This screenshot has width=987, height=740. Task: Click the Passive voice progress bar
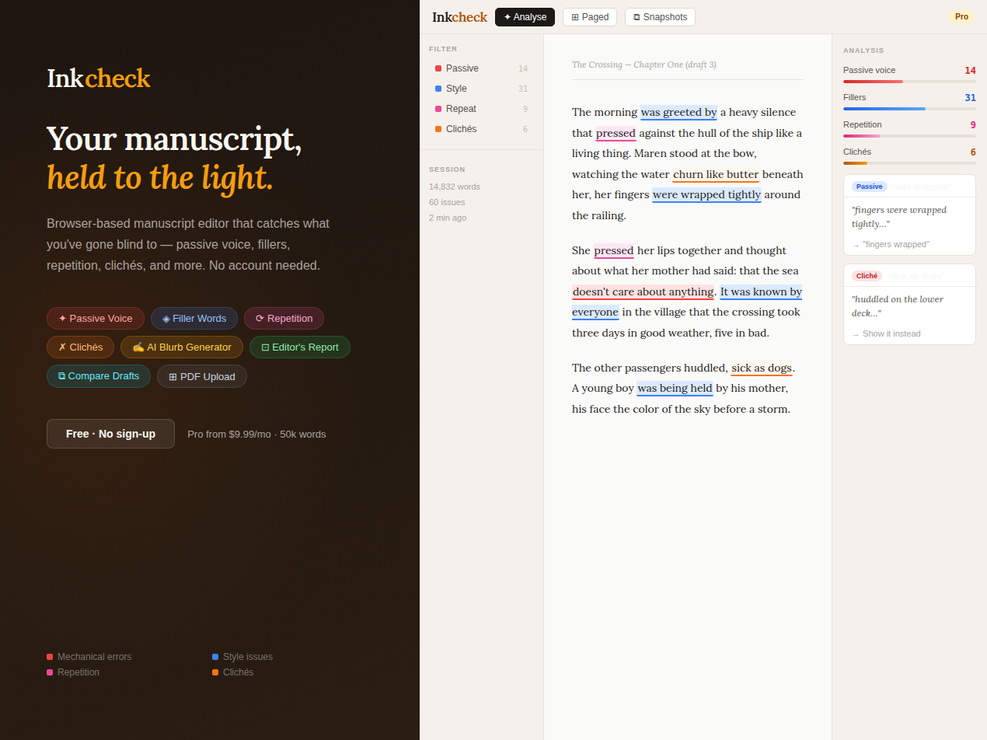909,81
